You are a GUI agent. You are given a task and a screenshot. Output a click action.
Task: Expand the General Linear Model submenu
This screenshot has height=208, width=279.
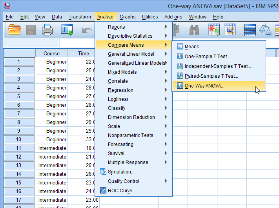pos(131,54)
